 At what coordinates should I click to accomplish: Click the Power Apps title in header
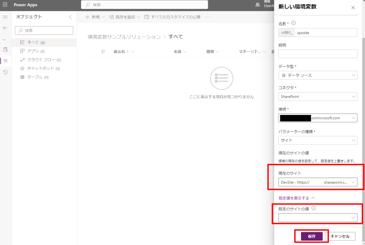pos(25,5)
